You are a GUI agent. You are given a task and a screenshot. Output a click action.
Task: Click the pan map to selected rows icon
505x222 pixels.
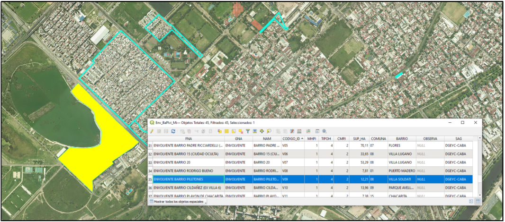[x=262, y=131]
